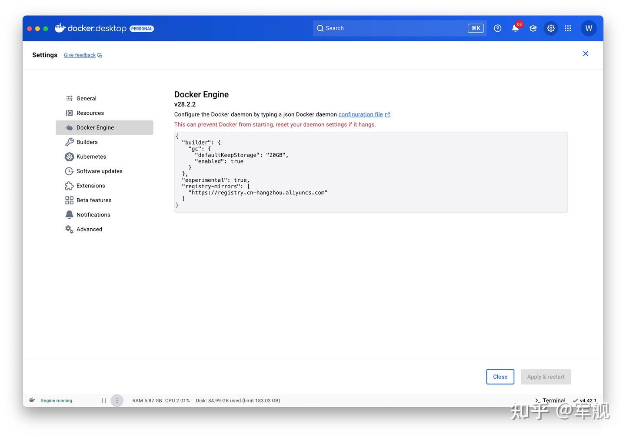The image size is (626, 437).
Task: Click inside the daemon JSON editor
Action: click(x=370, y=172)
